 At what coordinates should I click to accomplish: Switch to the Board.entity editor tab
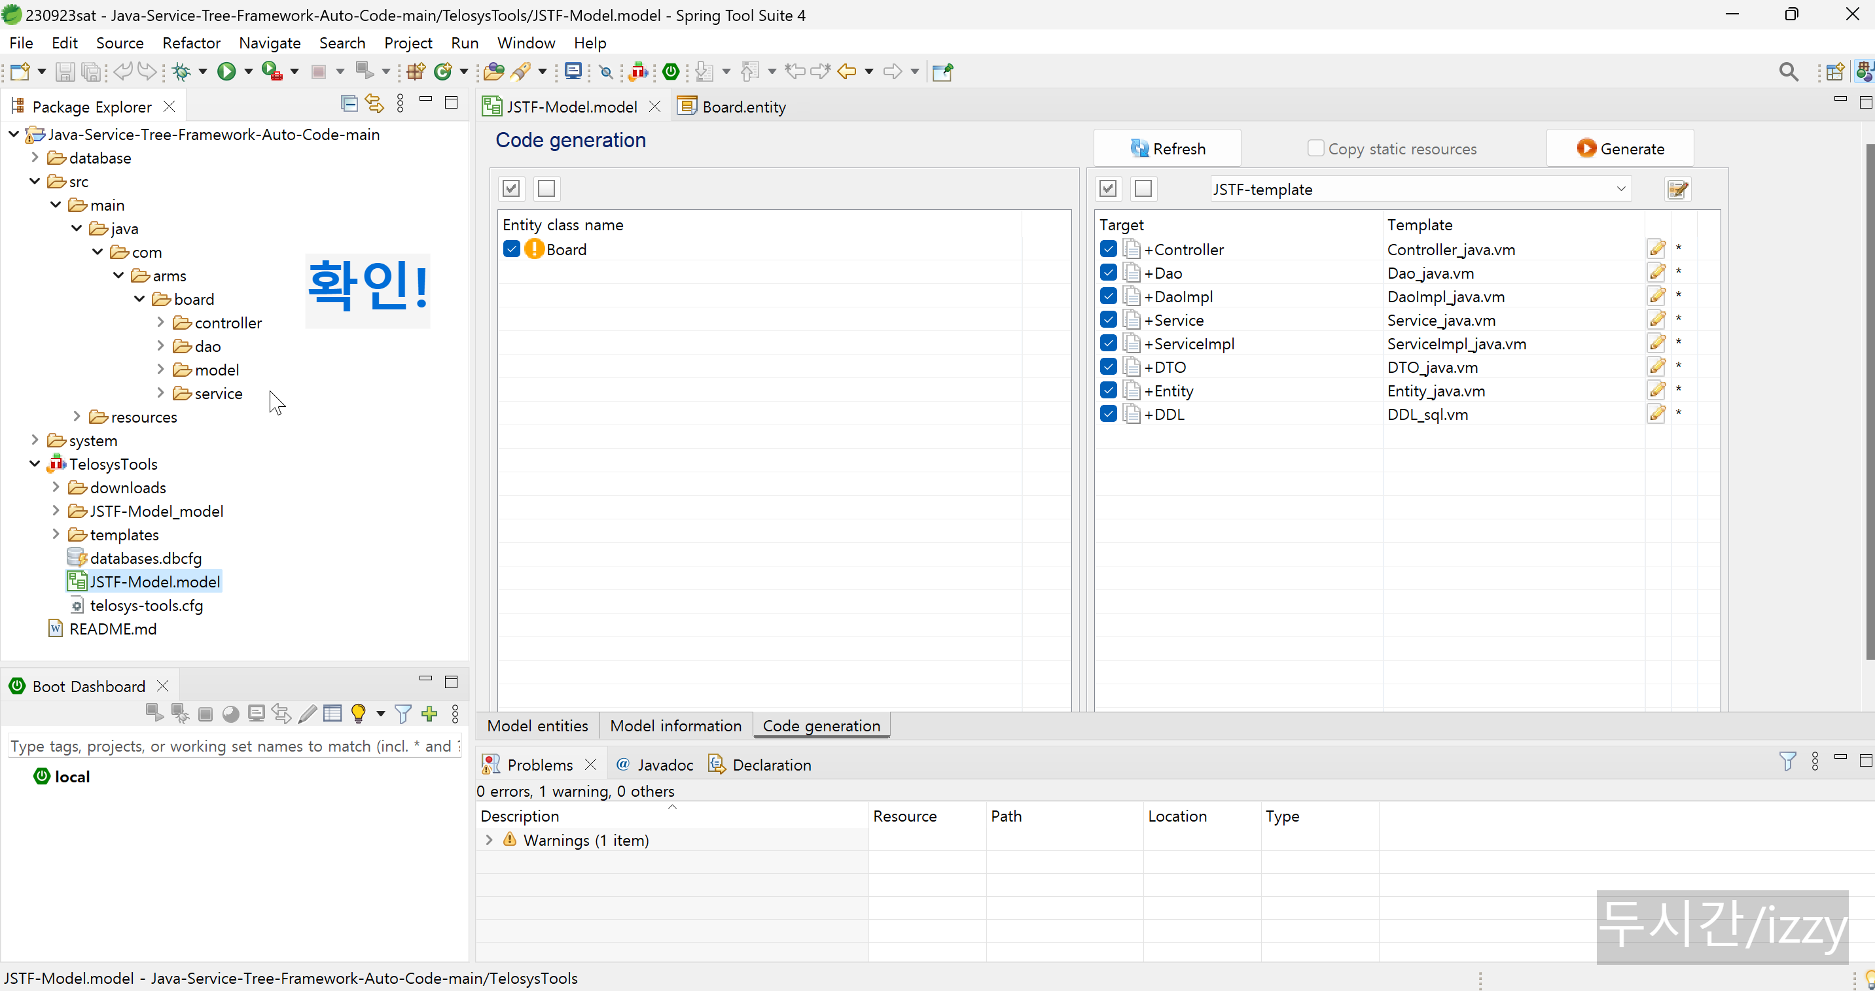click(733, 107)
